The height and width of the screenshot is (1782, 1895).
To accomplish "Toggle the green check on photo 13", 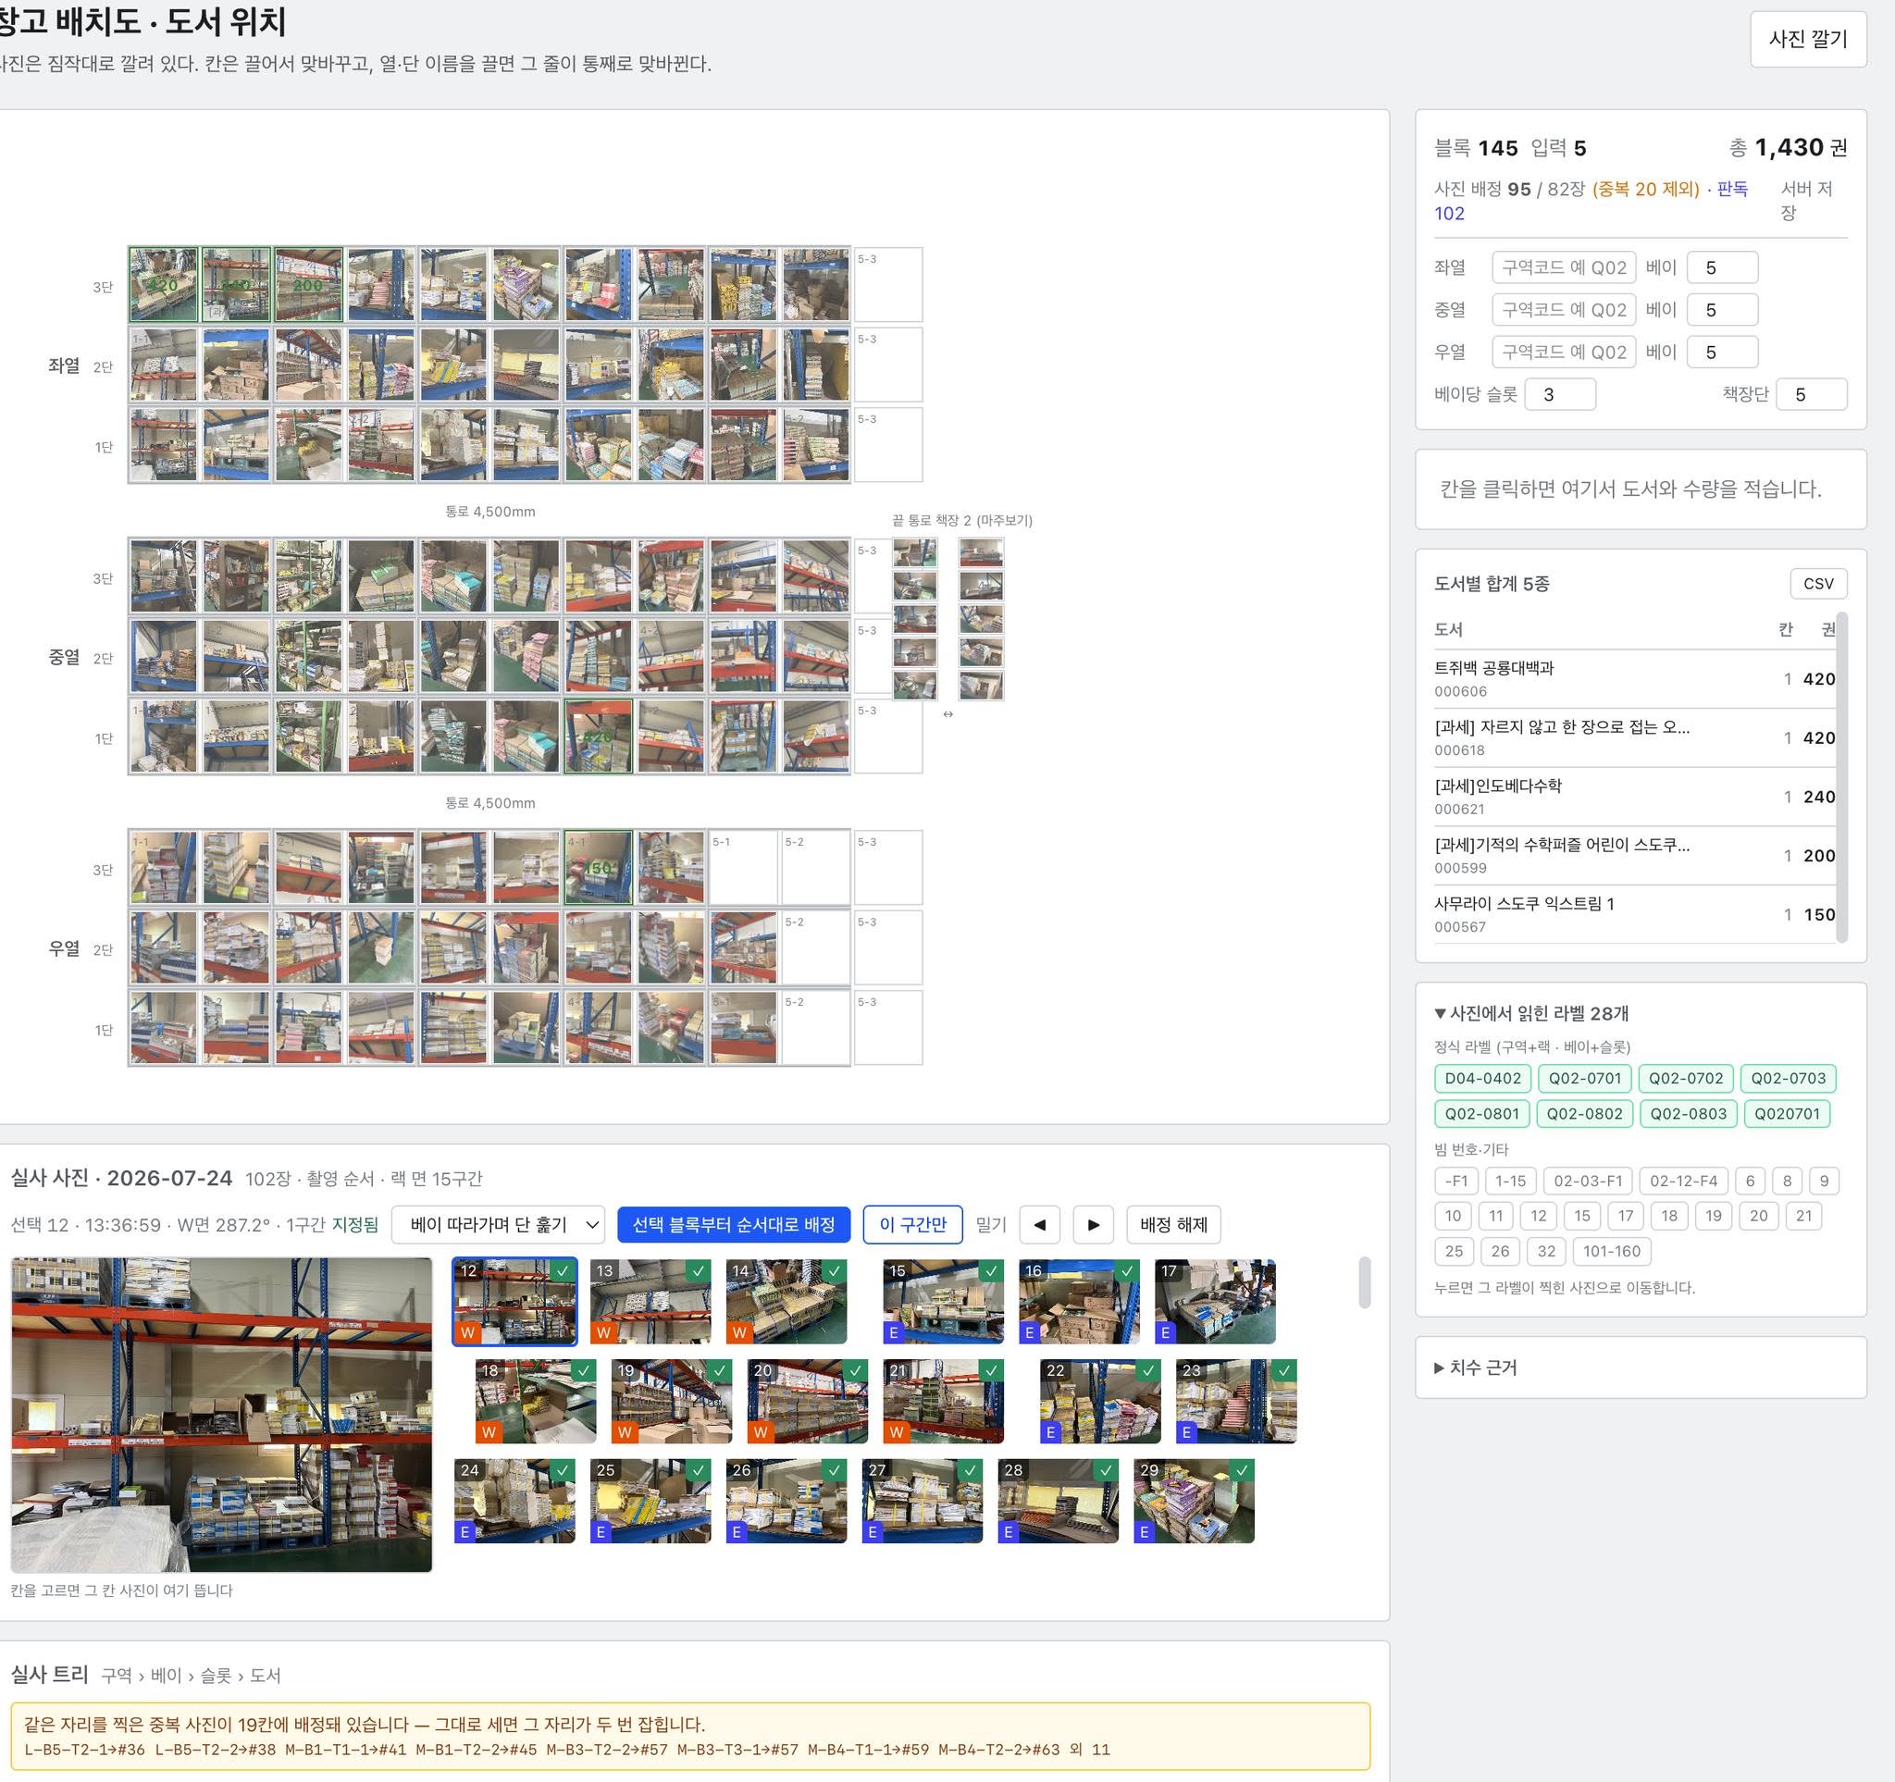I will click(699, 1270).
